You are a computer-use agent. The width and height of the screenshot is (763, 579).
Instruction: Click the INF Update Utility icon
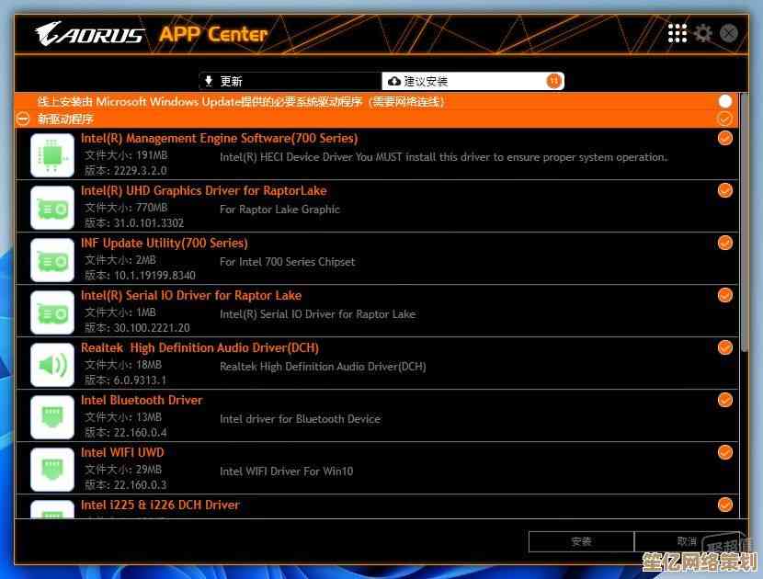coord(52,260)
